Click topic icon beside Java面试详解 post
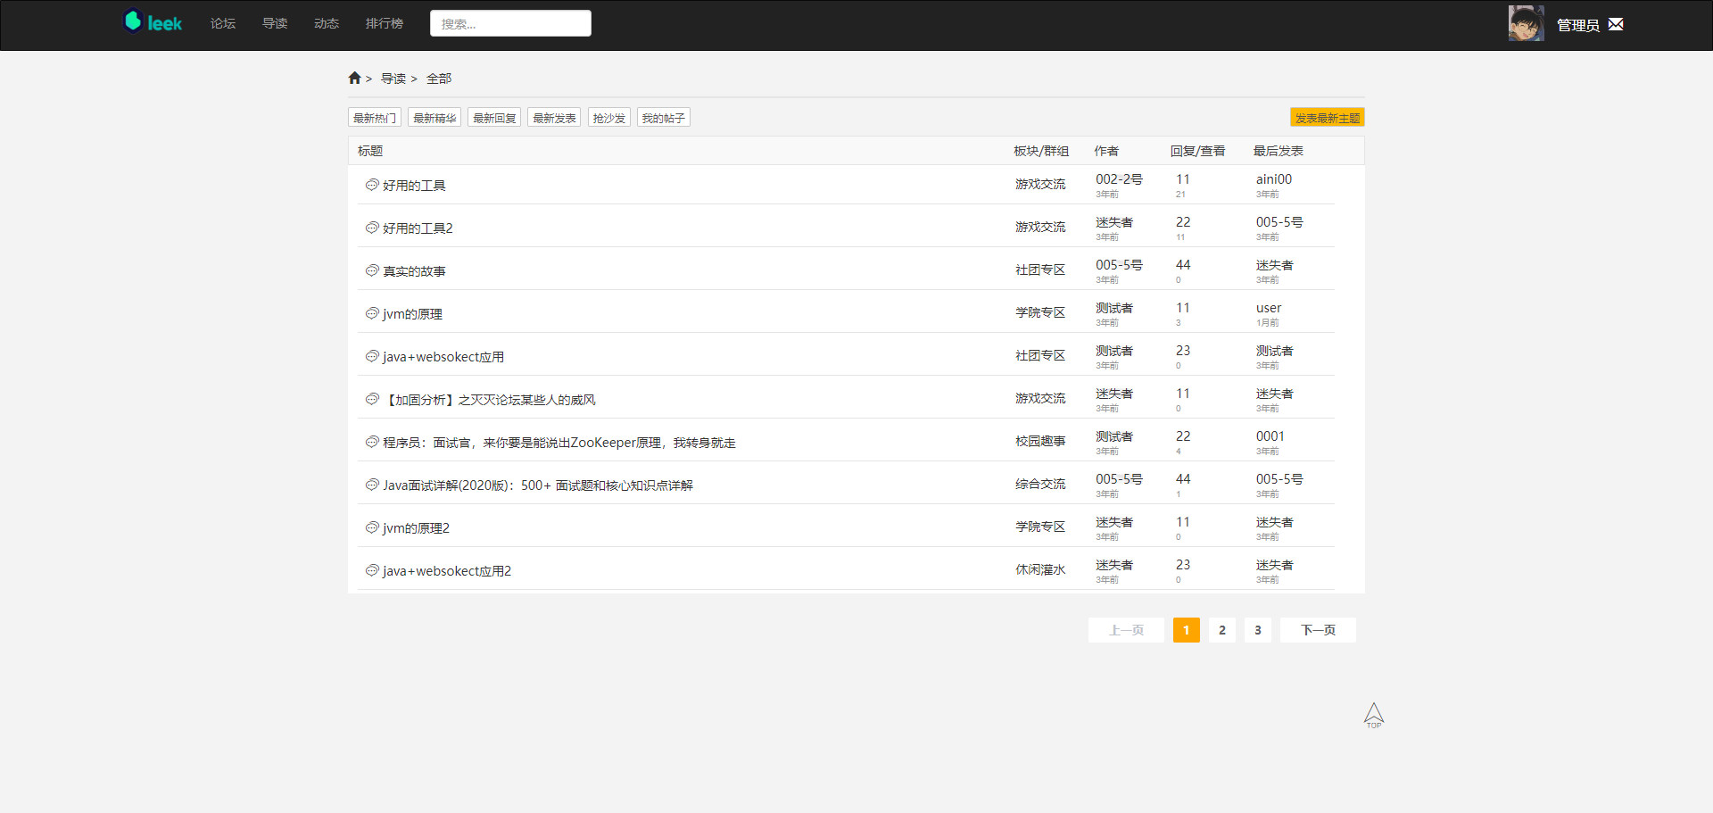Viewport: 1713px width, 813px height. (x=372, y=485)
